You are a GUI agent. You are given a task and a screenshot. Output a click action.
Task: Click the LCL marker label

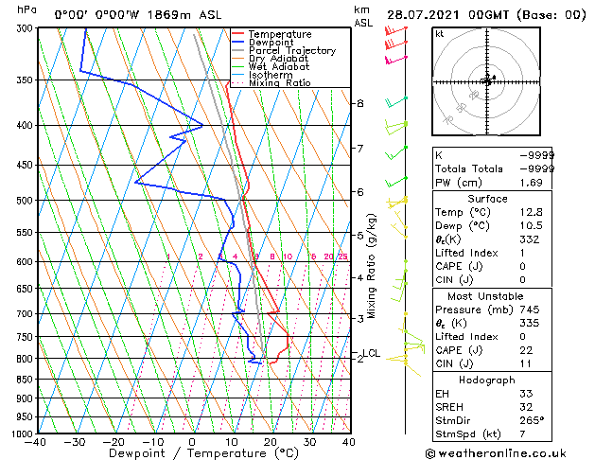click(372, 353)
